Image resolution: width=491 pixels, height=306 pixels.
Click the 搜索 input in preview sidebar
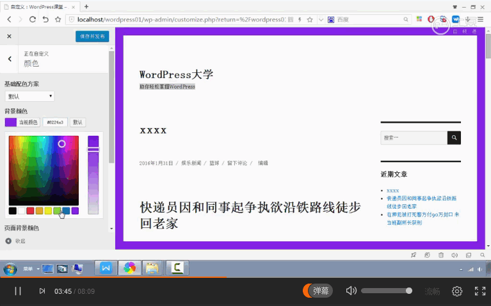click(414, 138)
